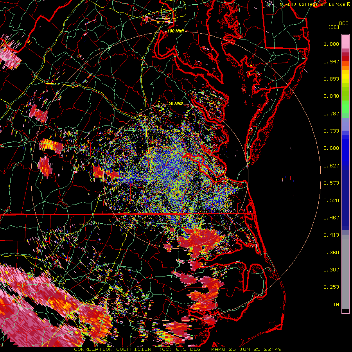Image resolution: width=352 pixels, height=352 pixels.
Task: Click the 50 NMI range ring label
Action: pyautogui.click(x=176, y=103)
